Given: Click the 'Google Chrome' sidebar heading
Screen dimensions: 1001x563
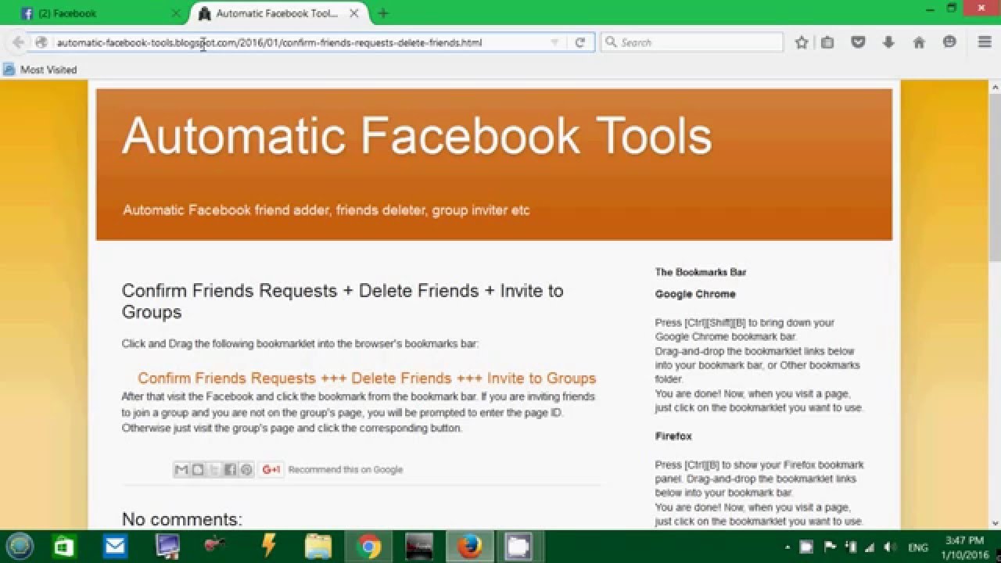Looking at the screenshot, I should coord(695,294).
